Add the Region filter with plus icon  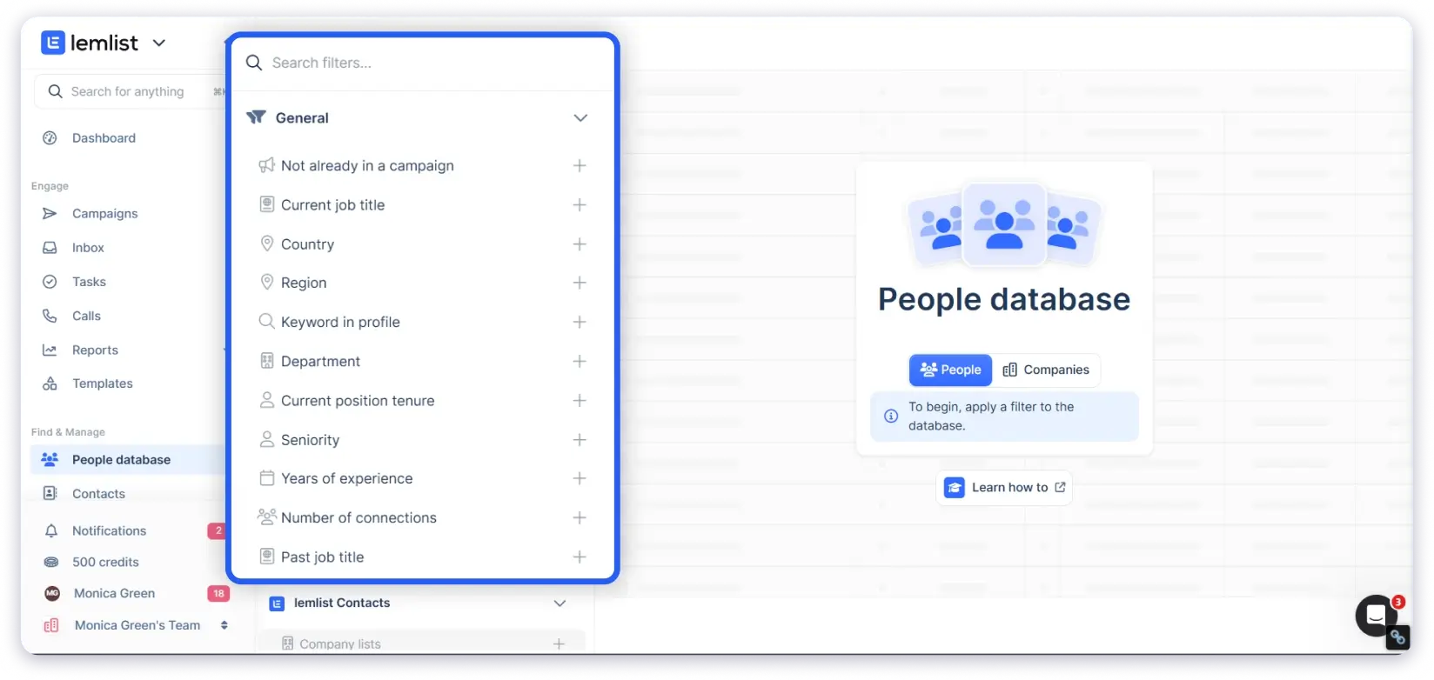580,283
